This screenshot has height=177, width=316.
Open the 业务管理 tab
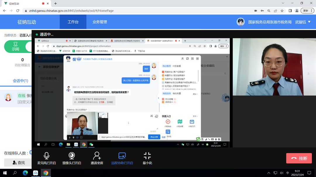100,22
